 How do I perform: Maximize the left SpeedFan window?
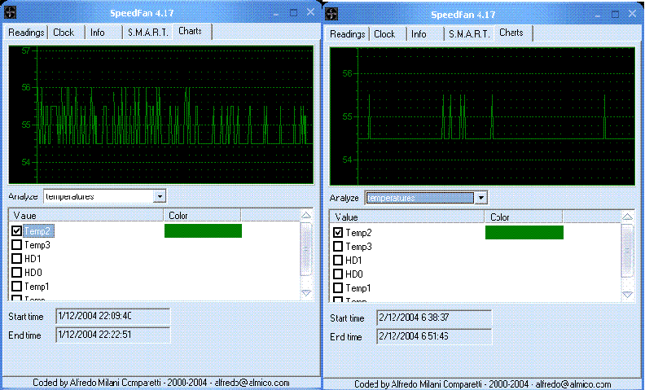293,13
